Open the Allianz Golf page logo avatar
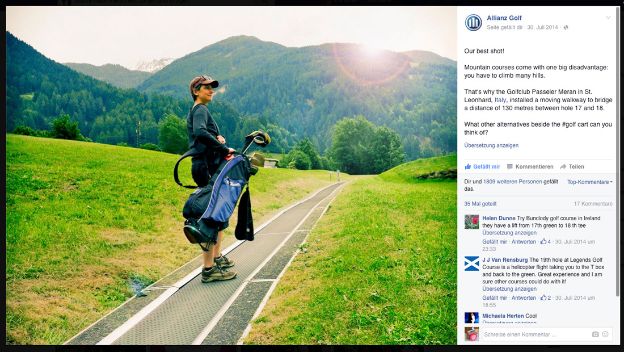624x352 pixels. click(473, 23)
